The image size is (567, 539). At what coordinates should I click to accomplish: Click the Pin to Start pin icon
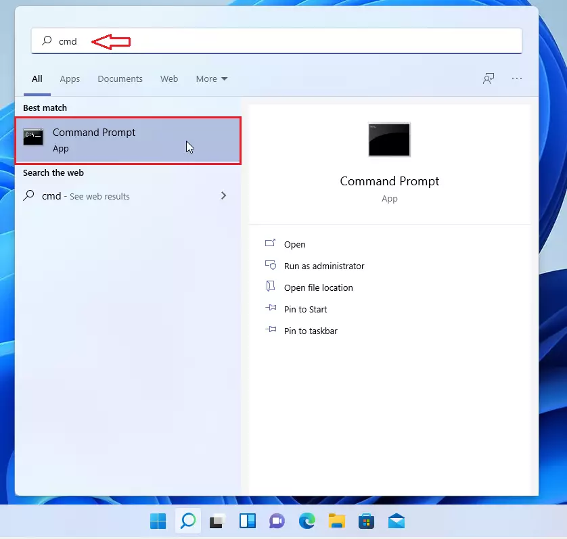coord(271,308)
